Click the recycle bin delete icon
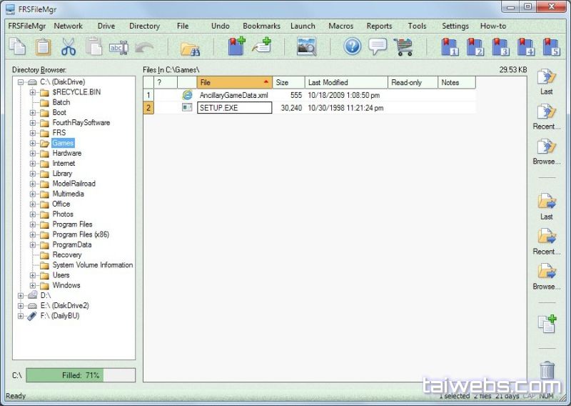The height and width of the screenshot is (406, 571). coord(547,370)
